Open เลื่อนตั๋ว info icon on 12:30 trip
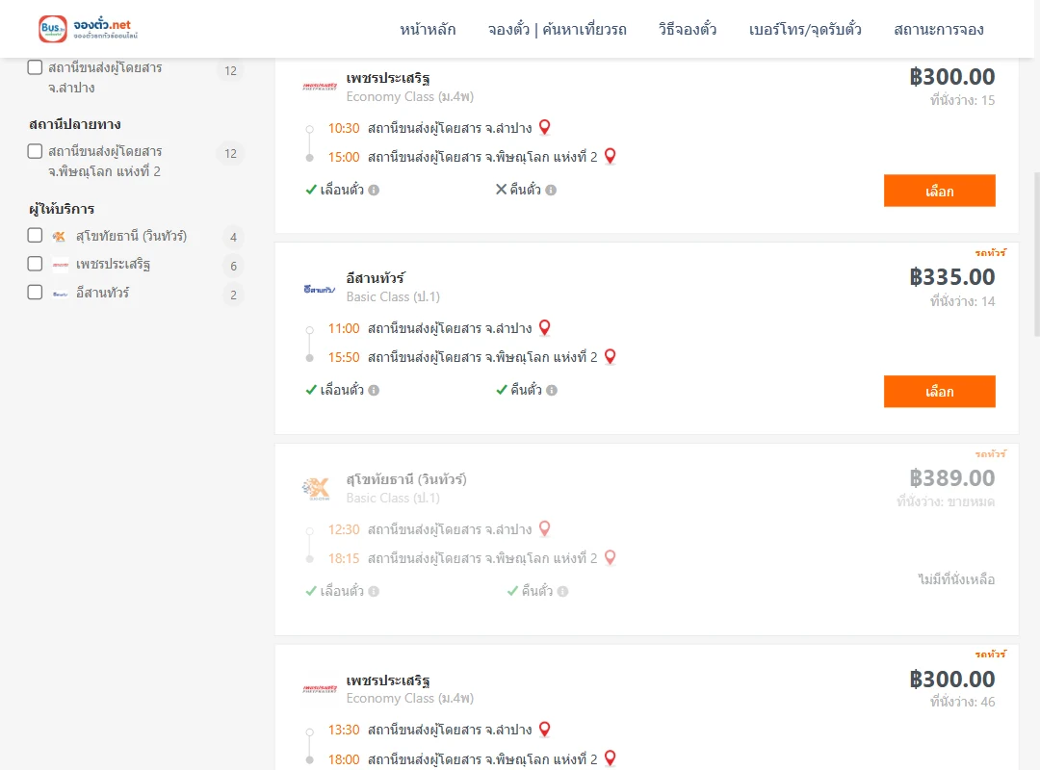 tap(374, 592)
